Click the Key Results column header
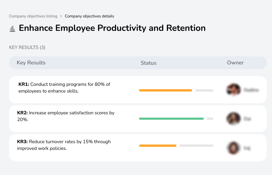This screenshot has height=175, width=272. [x=31, y=63]
